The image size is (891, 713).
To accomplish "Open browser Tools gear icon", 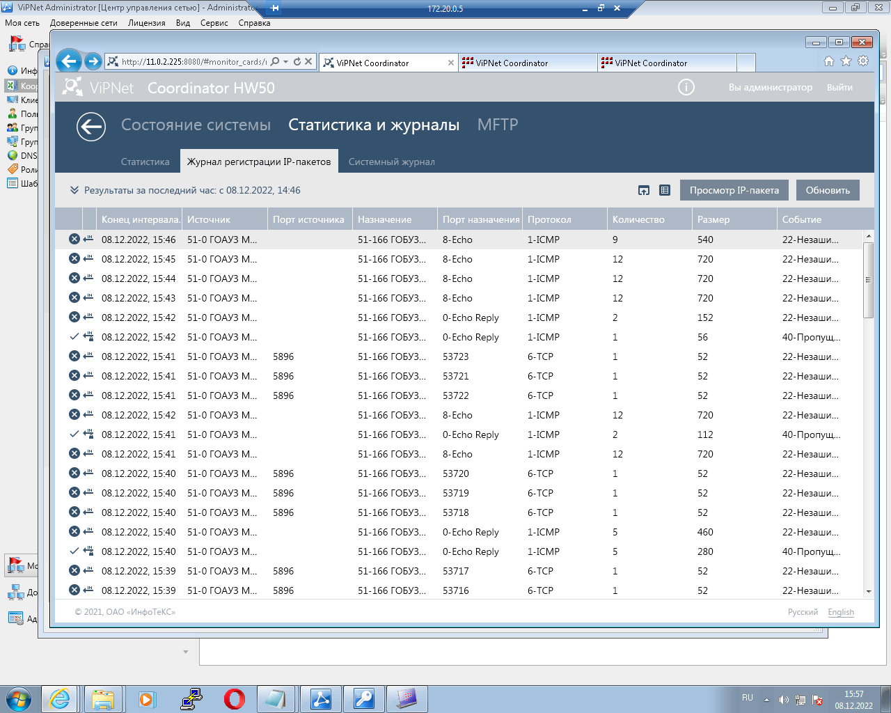I will pos(863,61).
